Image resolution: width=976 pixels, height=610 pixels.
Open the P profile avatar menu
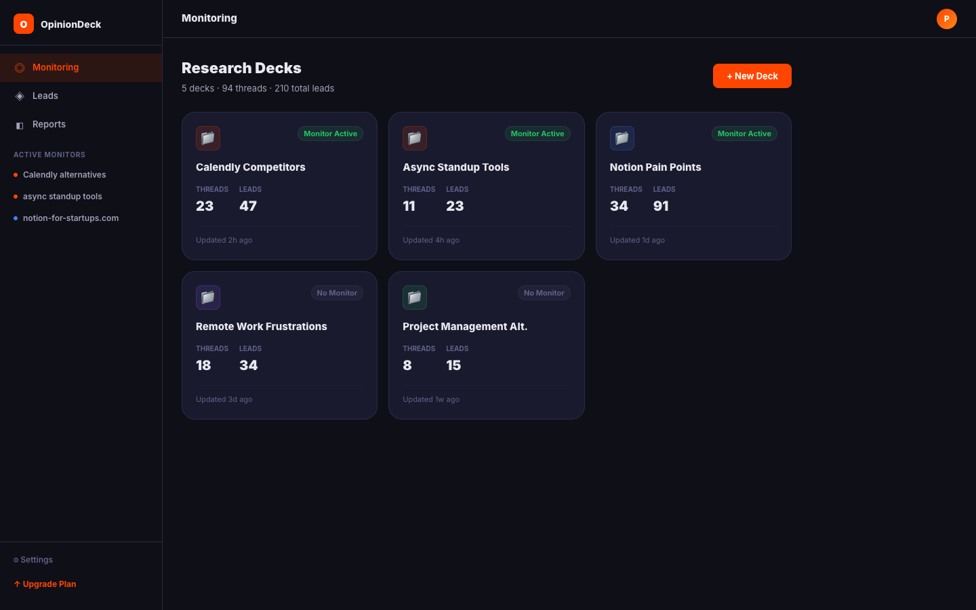(946, 19)
